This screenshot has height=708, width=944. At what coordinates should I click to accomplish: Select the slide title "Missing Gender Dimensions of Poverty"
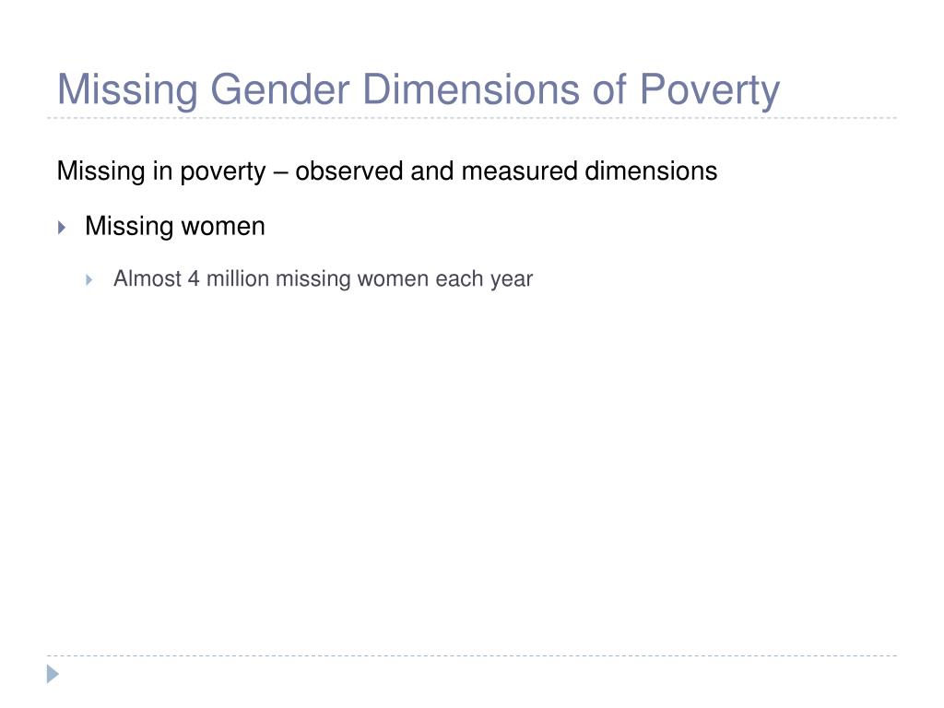(419, 90)
